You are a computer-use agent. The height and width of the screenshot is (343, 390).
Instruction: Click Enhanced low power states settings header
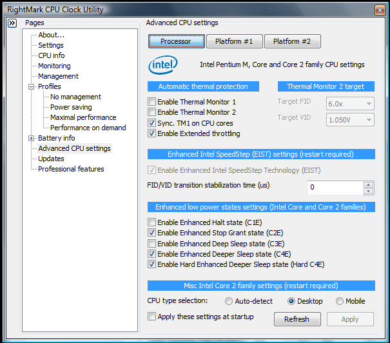[261, 207]
